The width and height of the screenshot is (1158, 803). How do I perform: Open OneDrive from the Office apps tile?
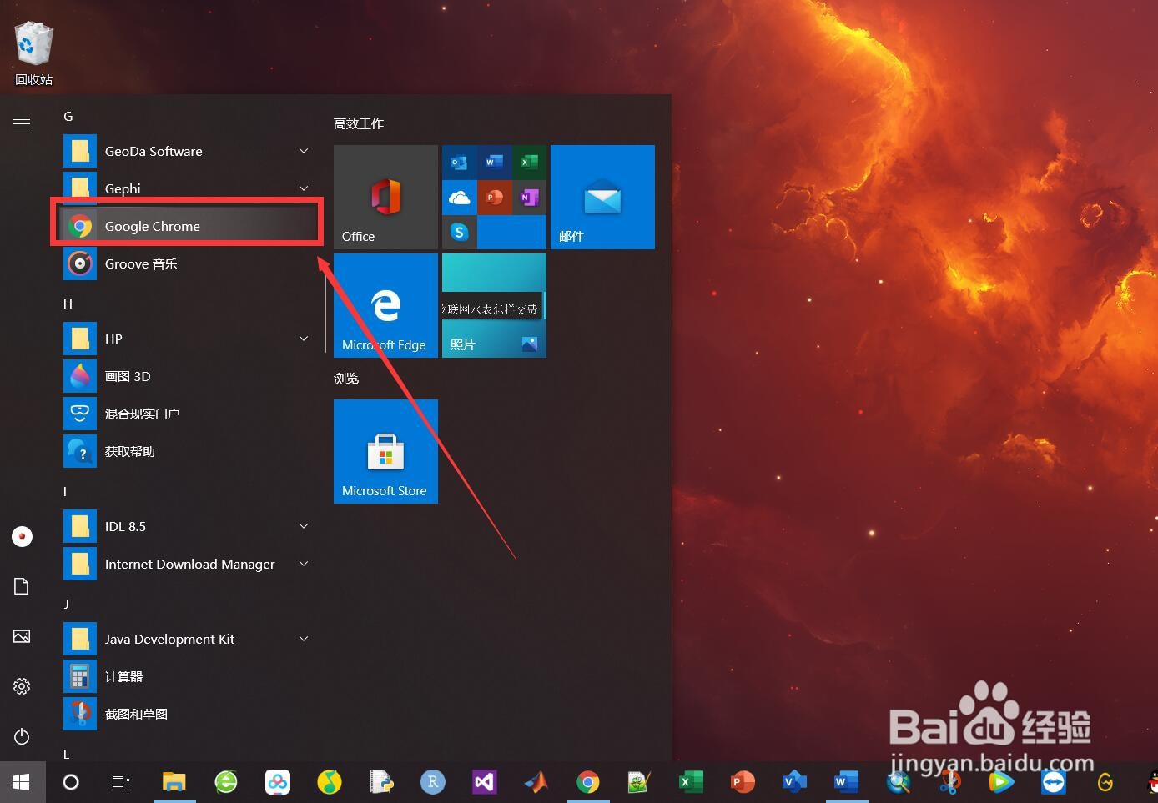[459, 197]
